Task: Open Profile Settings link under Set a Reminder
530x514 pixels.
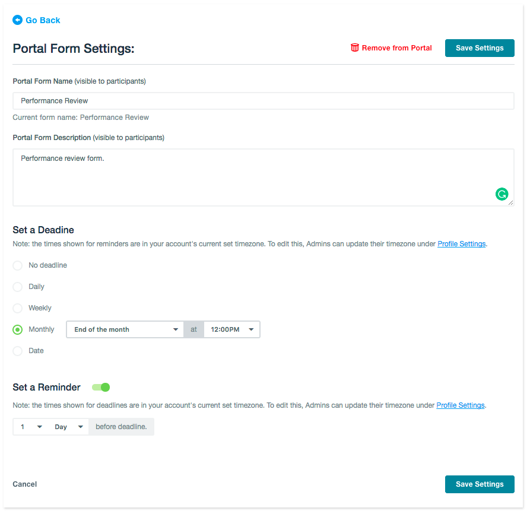Action: click(461, 405)
